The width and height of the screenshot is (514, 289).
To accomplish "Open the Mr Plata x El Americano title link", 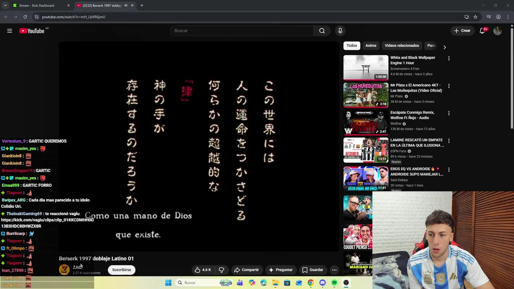I will coord(416,88).
